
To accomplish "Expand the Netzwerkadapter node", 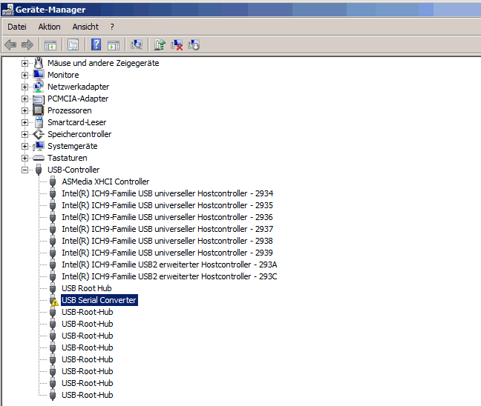I will tap(24, 87).
